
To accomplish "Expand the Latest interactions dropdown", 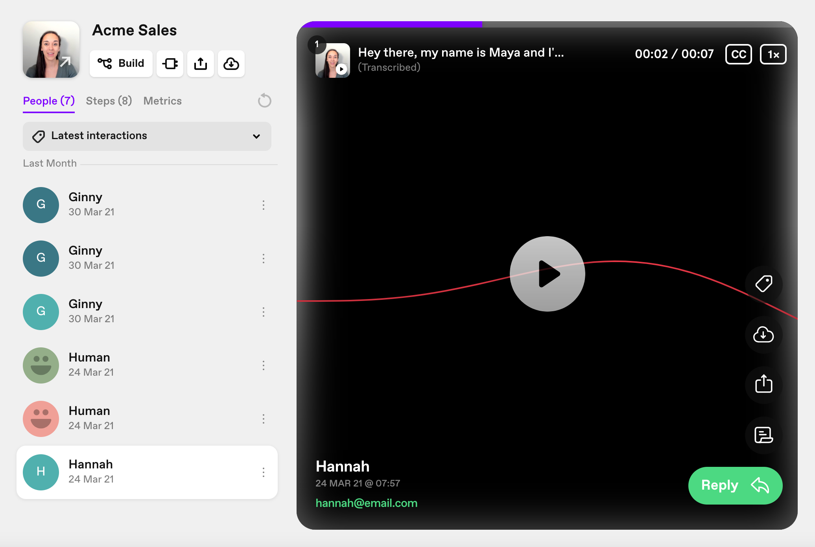I will click(147, 136).
